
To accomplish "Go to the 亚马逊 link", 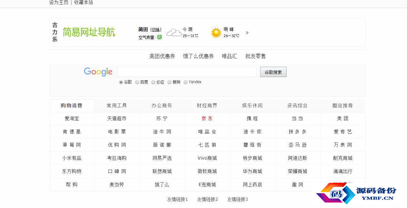I will (x=298, y=145).
